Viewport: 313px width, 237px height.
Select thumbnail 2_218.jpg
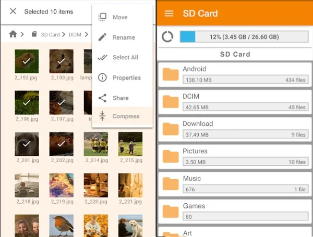pyautogui.click(x=27, y=185)
